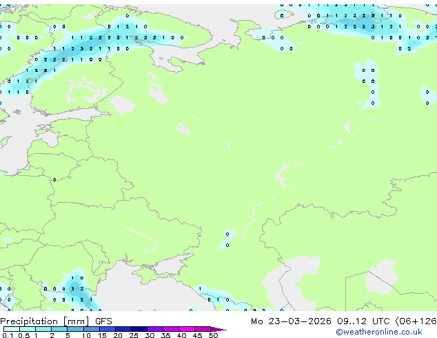This screenshot has height=338, width=437.
Task: Select the 40–45 mm magenta legend swatch
Action: pyautogui.click(x=187, y=329)
